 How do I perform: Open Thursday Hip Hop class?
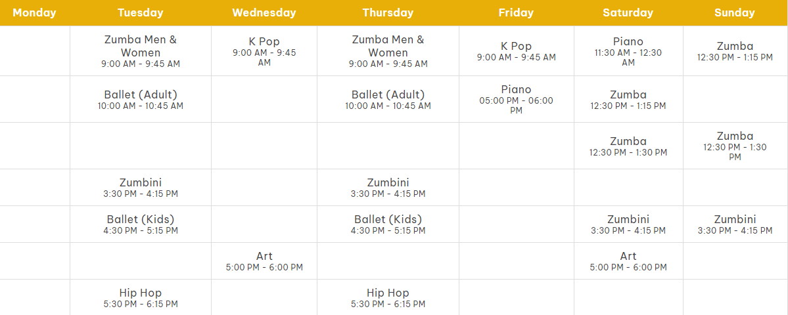point(388,298)
